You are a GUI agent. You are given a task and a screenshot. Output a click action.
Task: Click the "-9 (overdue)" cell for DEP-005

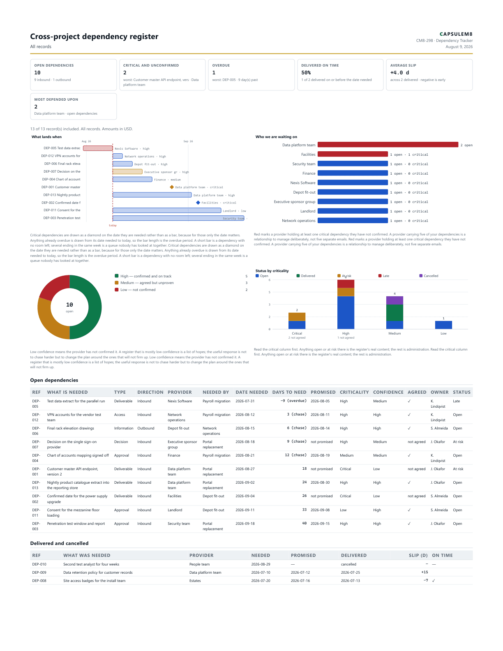click(x=293, y=401)
